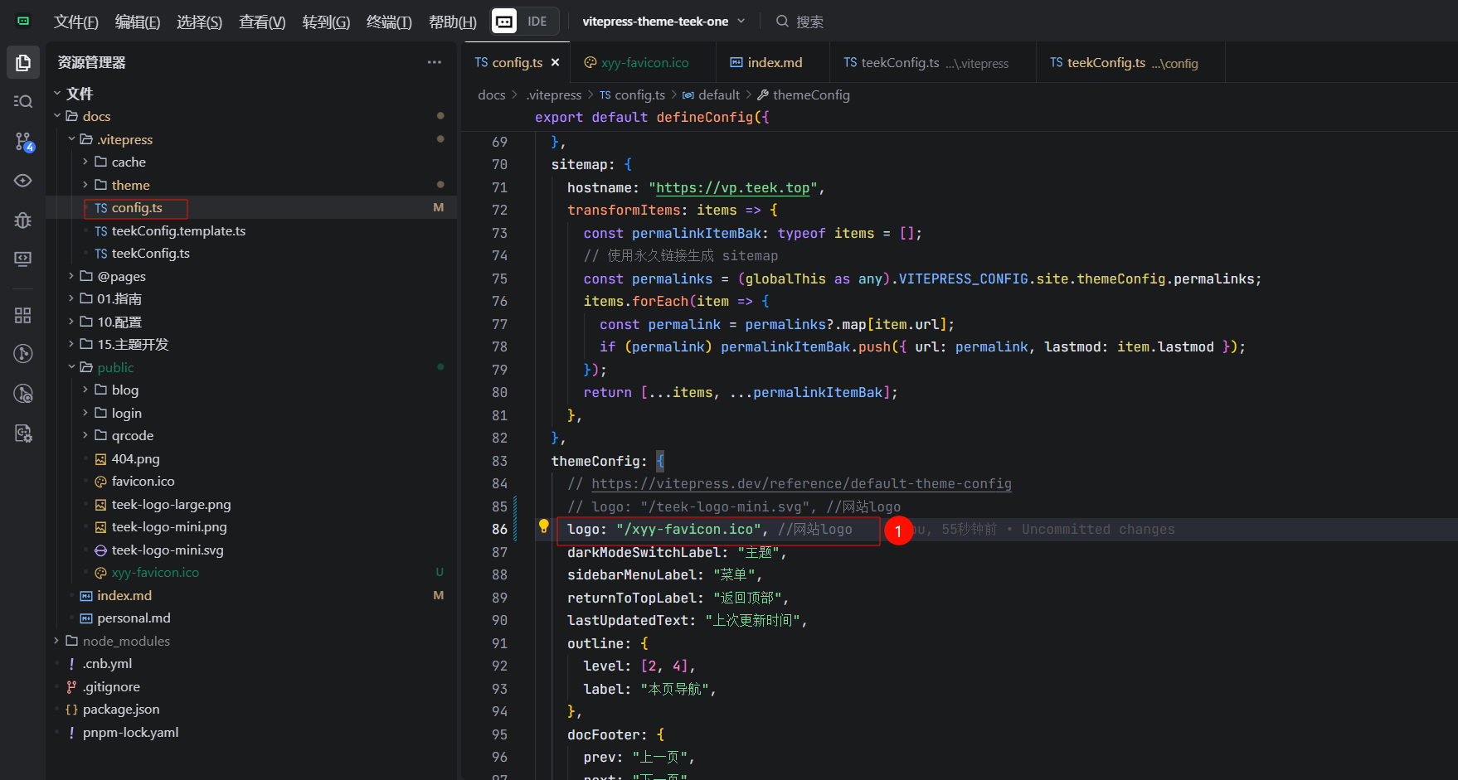Click the lightbulb quick-fix icon on line 86
Image resolution: width=1458 pixels, height=780 pixels.
(x=544, y=526)
